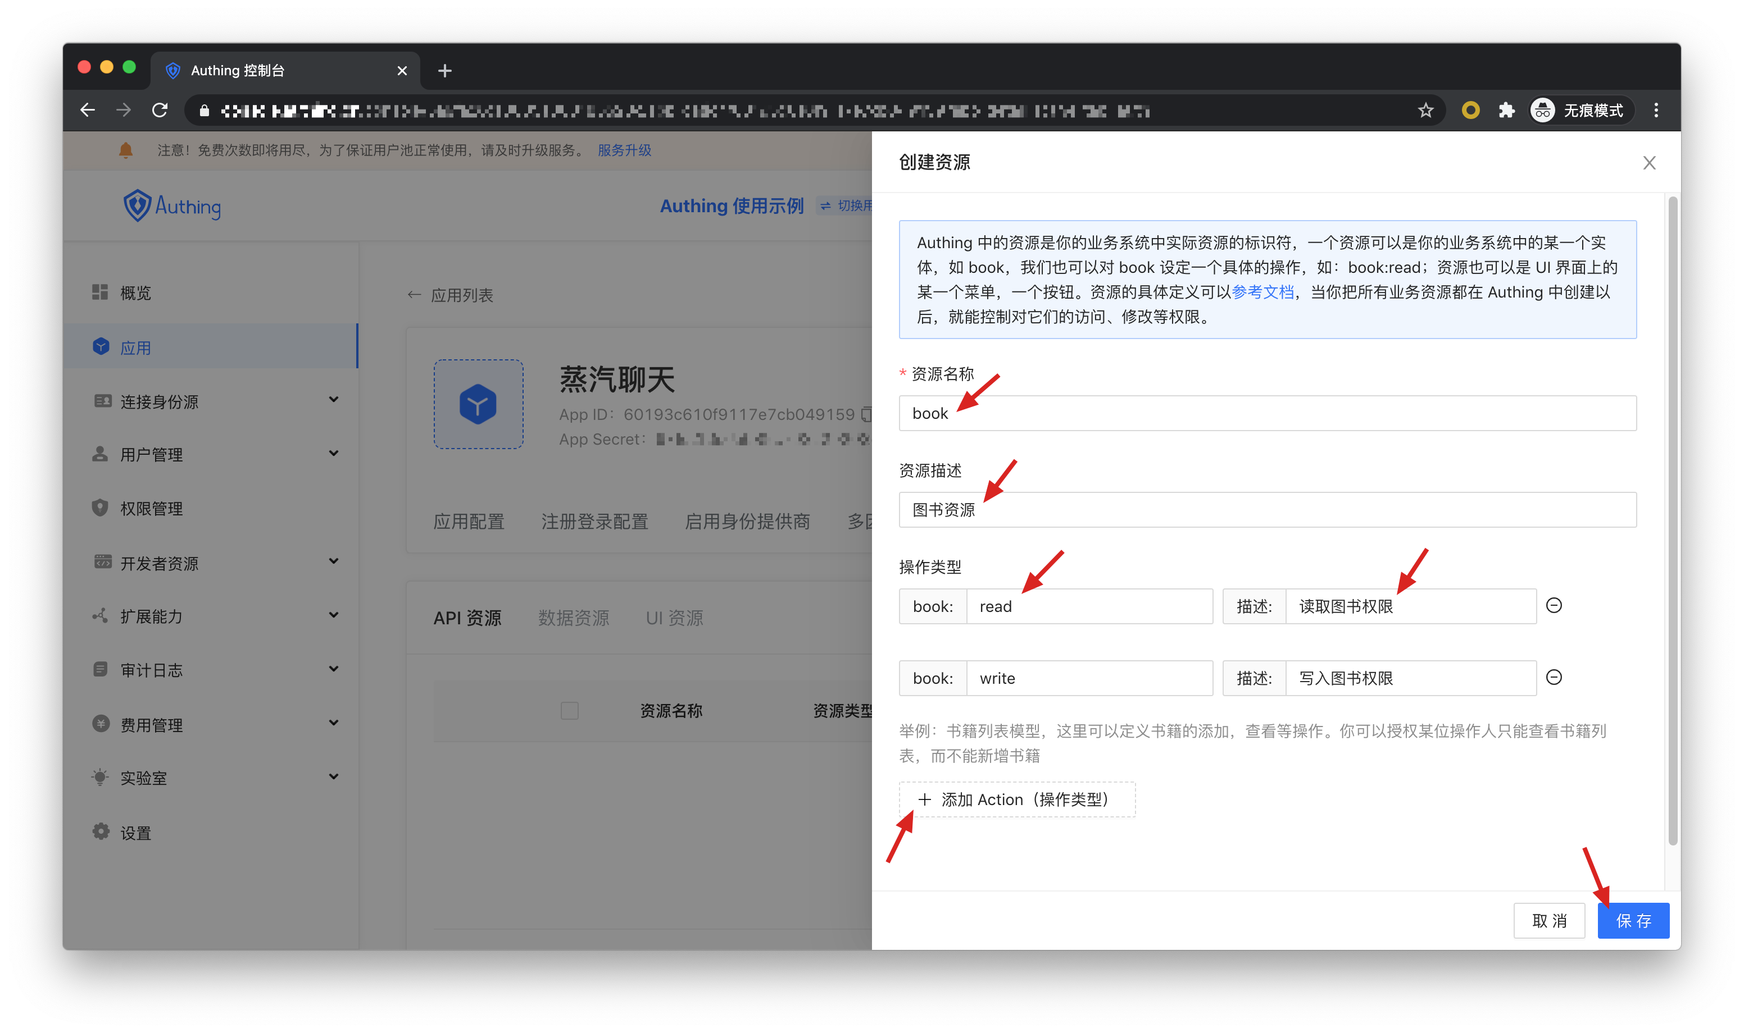Click the notification bell icon

point(125,150)
